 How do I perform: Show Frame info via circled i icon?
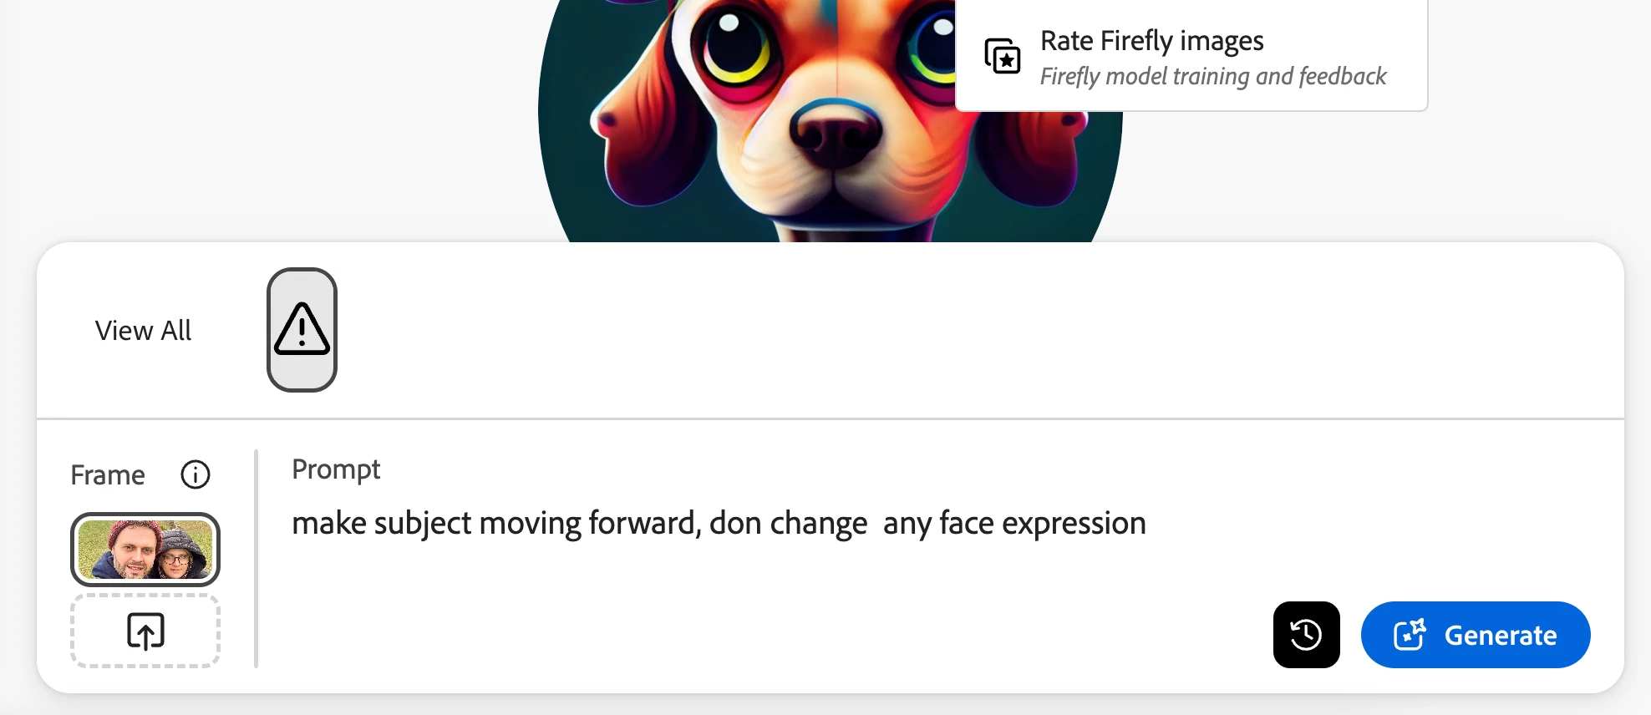[196, 474]
